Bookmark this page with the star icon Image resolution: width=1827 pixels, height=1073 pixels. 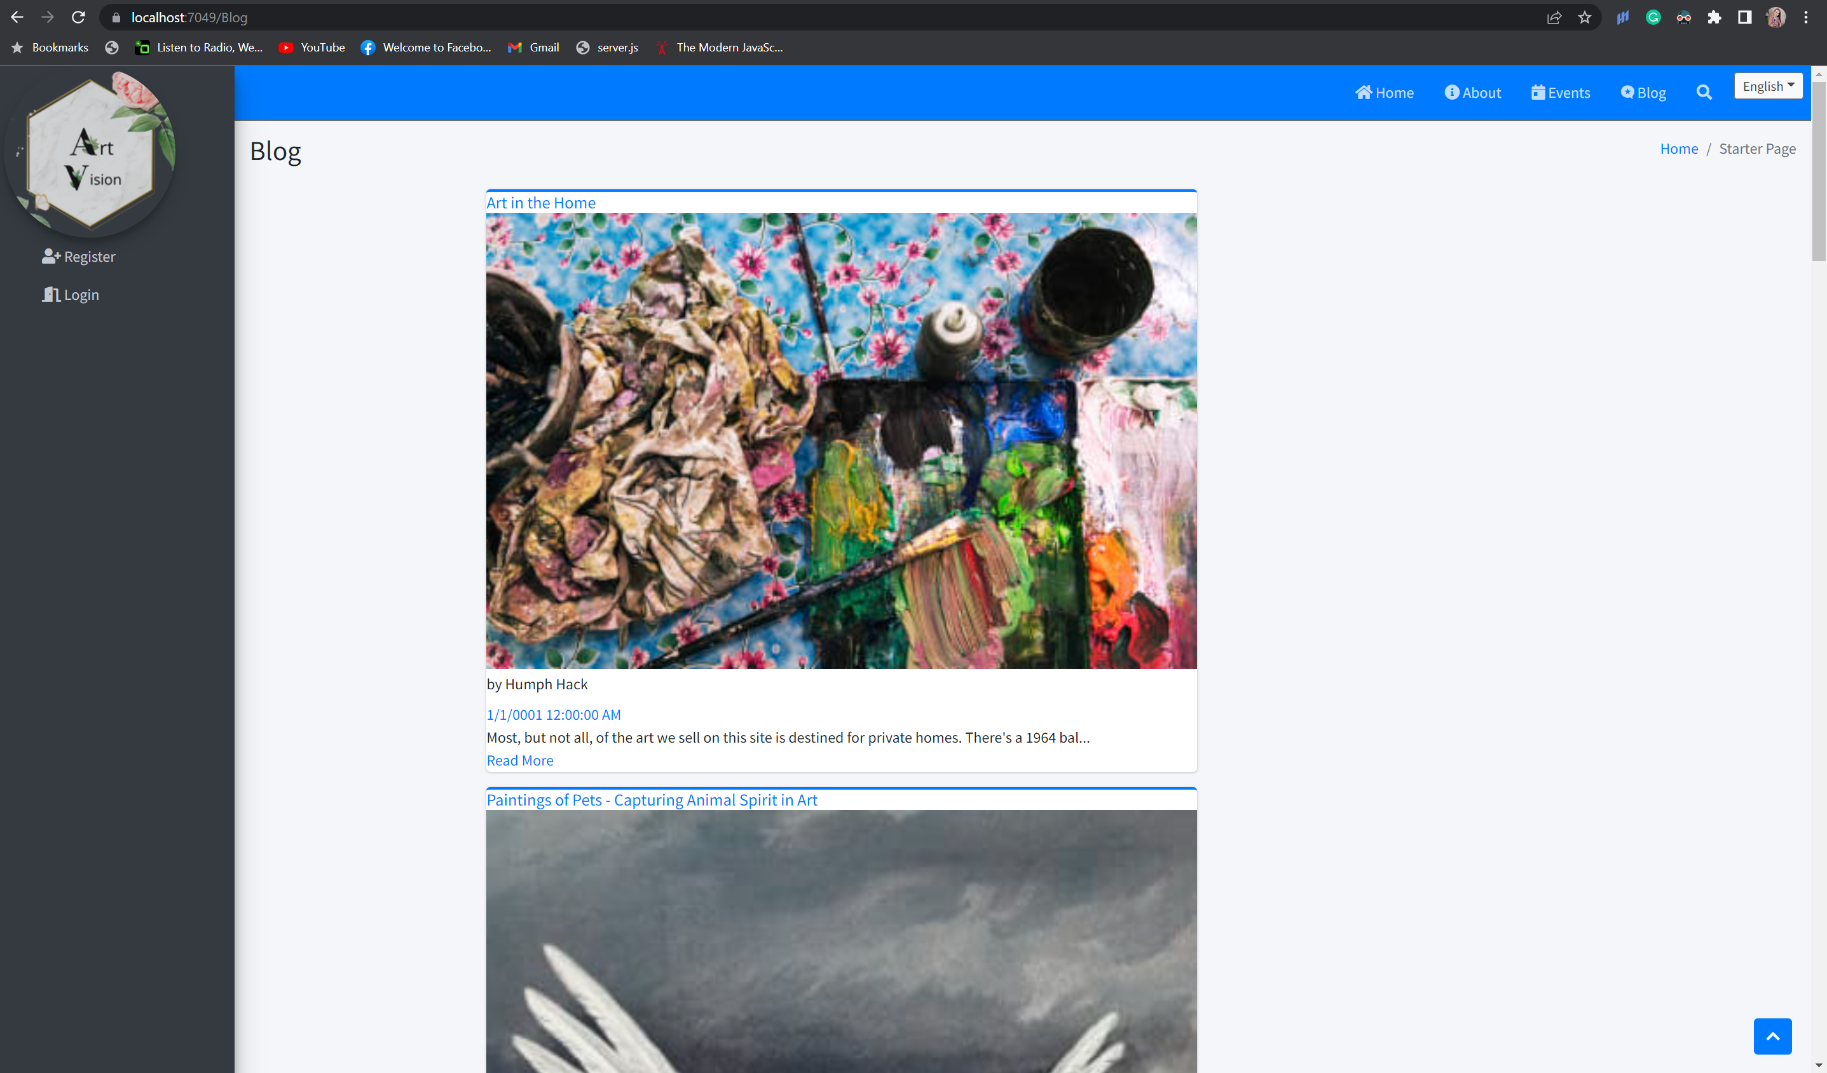(1585, 17)
